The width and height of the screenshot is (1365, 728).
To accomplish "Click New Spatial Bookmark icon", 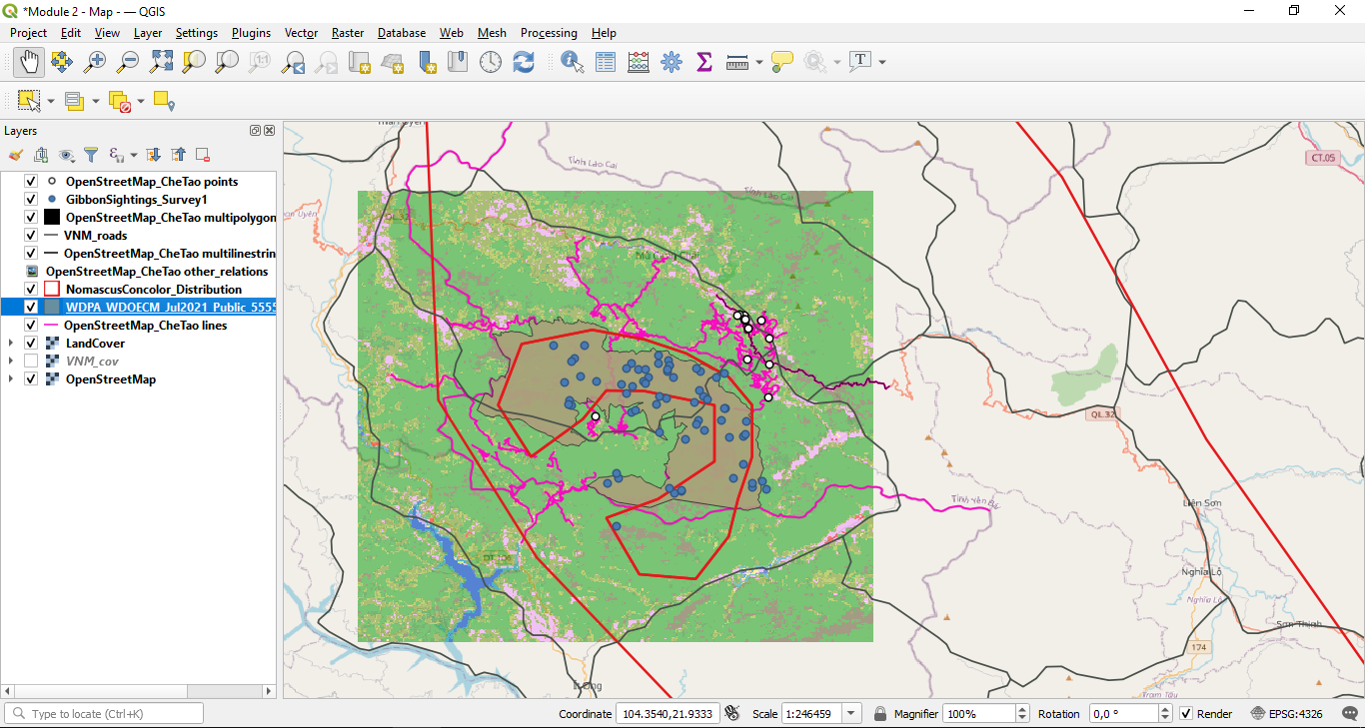I will click(x=428, y=62).
